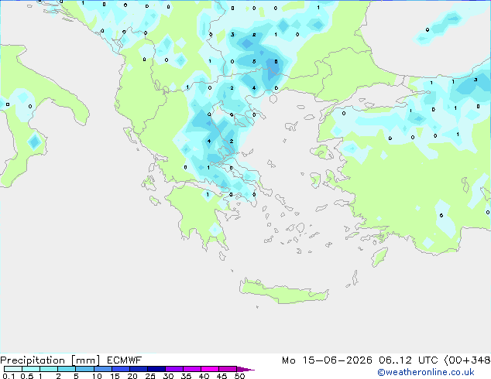Click the lightest 0.1–0.5 mm legend swatch
Image resolution: width=491 pixels, height=379 pixels.
(13, 369)
